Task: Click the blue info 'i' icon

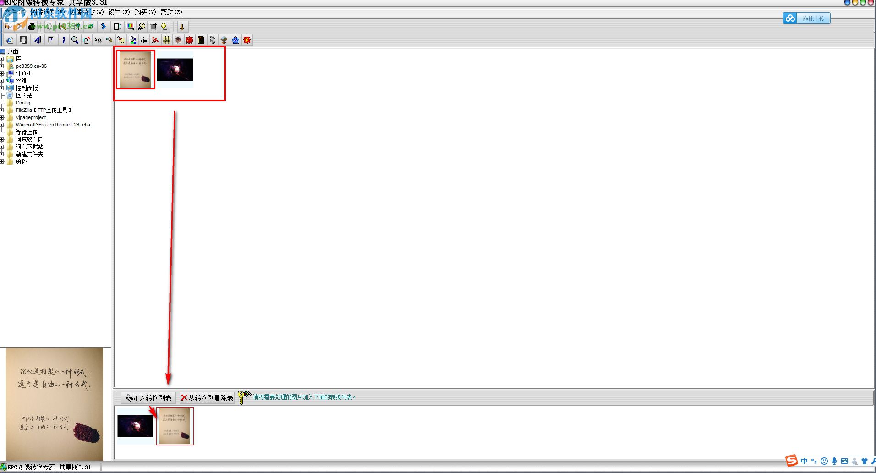Action: (x=64, y=40)
